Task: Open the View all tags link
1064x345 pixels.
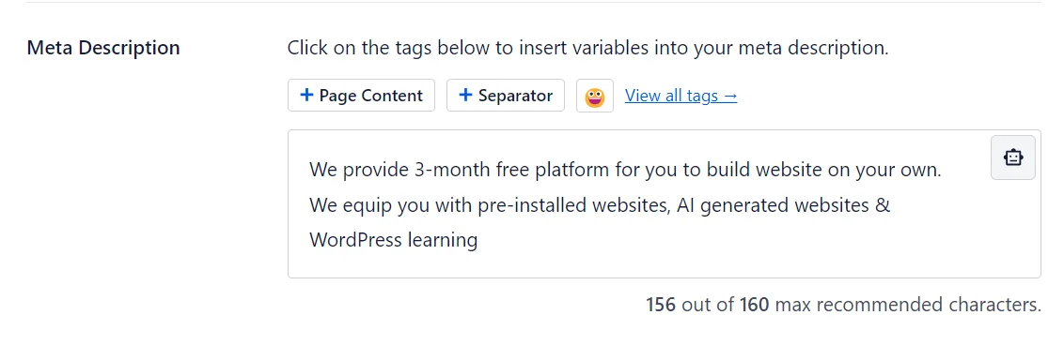Action: pyautogui.click(x=681, y=96)
